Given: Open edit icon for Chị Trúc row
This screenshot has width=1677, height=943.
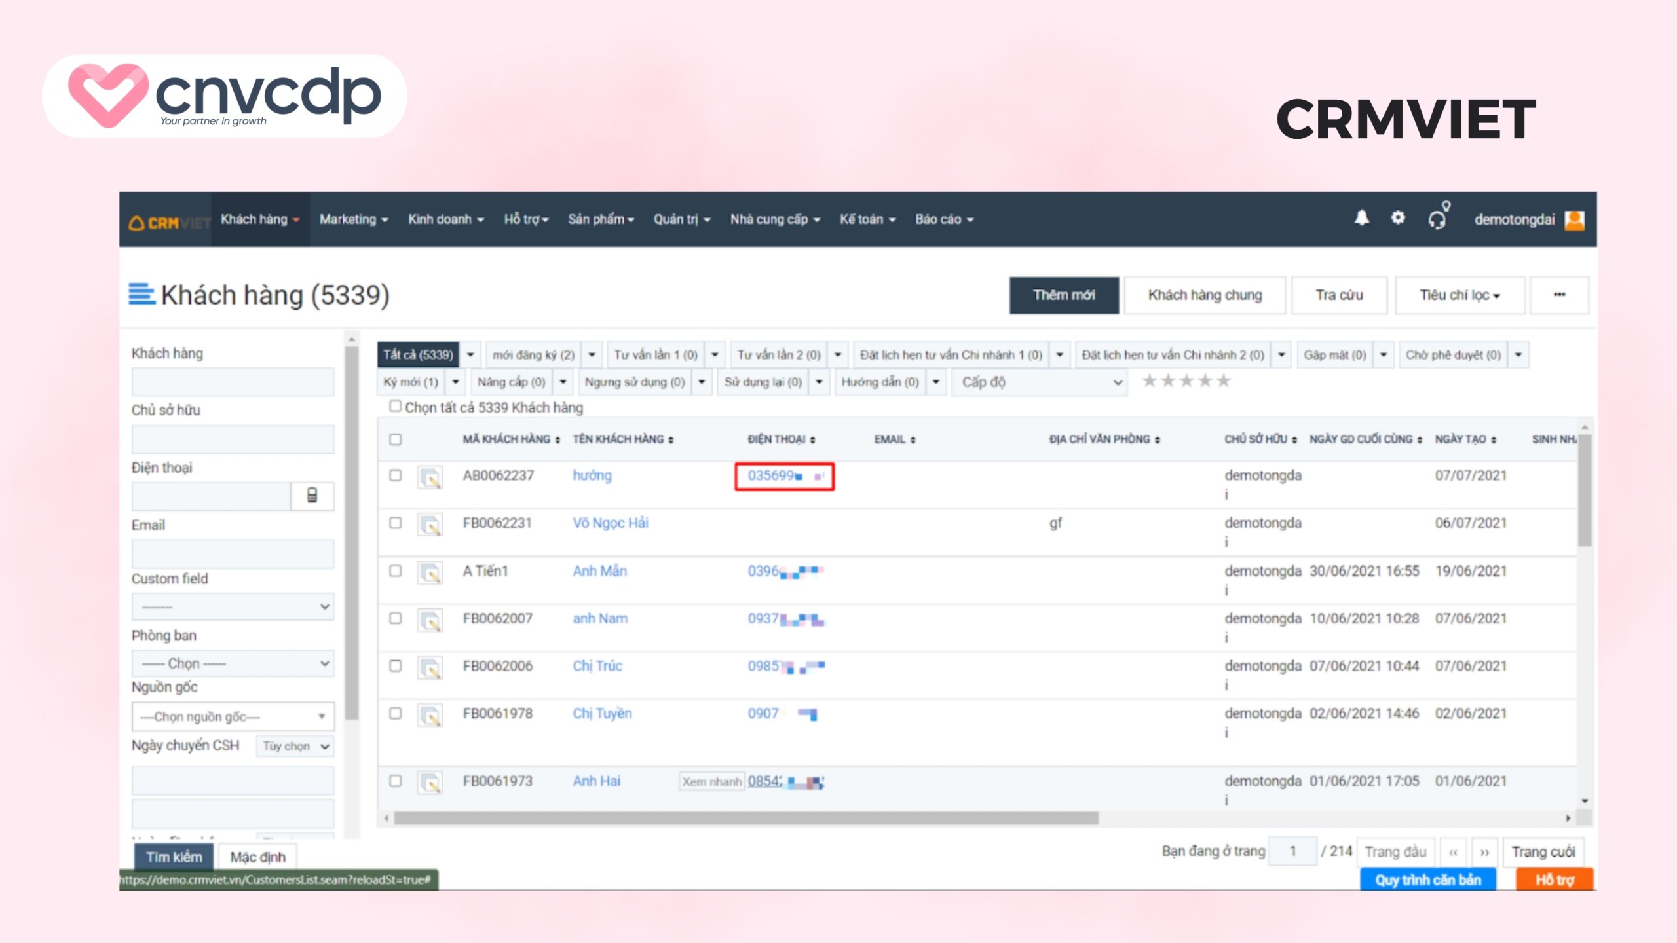Looking at the screenshot, I should [x=430, y=668].
